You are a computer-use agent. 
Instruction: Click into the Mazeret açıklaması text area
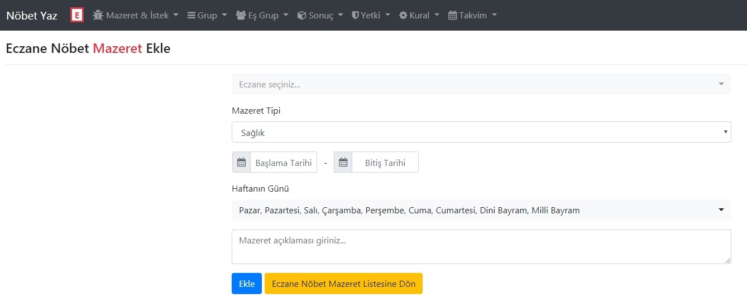tap(481, 246)
